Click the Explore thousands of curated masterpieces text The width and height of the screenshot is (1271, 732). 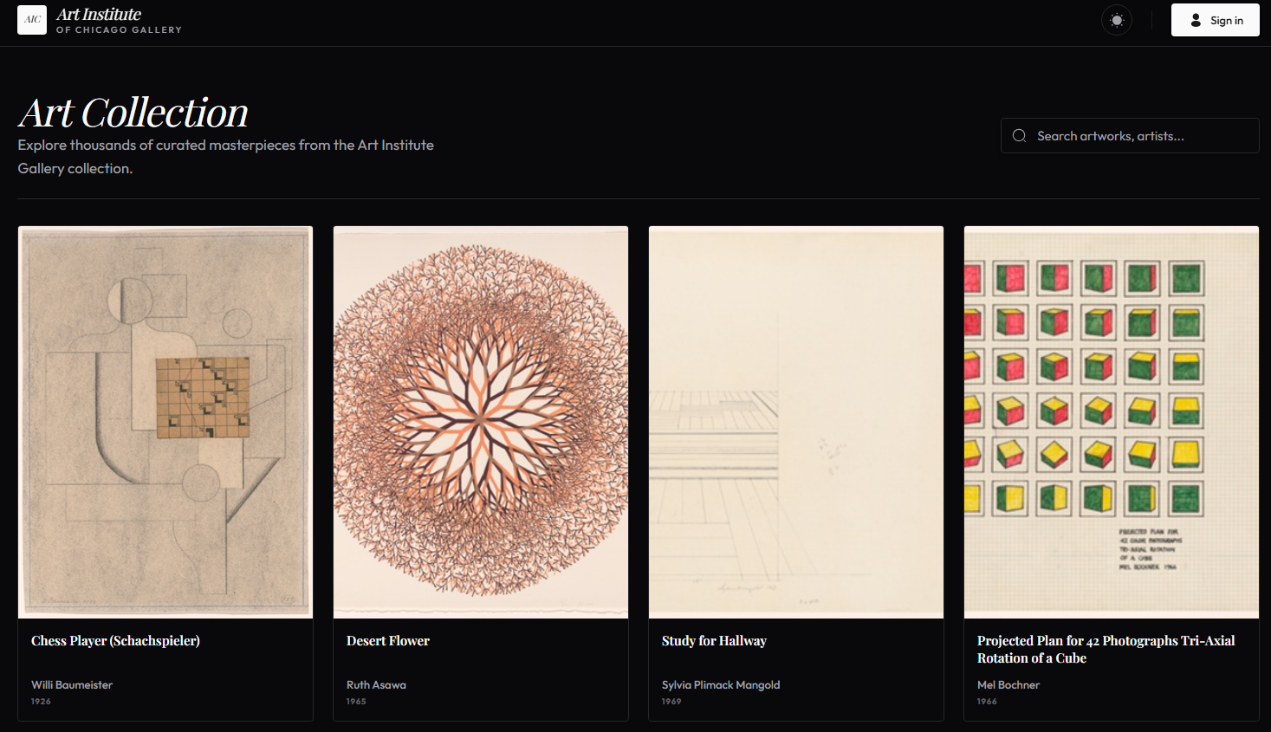(226, 157)
